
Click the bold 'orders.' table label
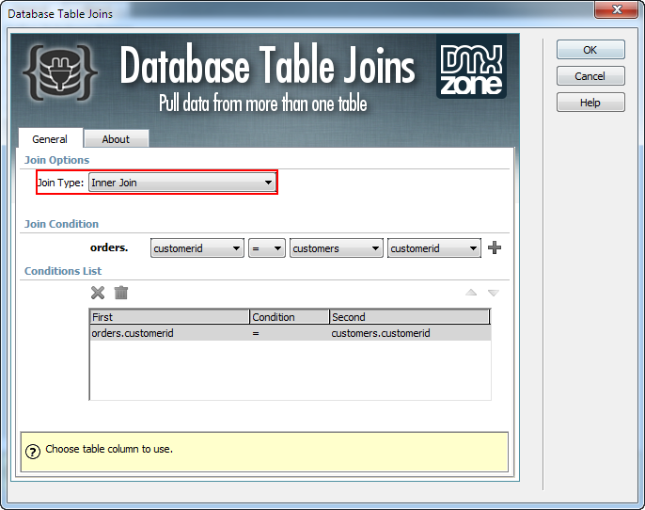pos(109,247)
